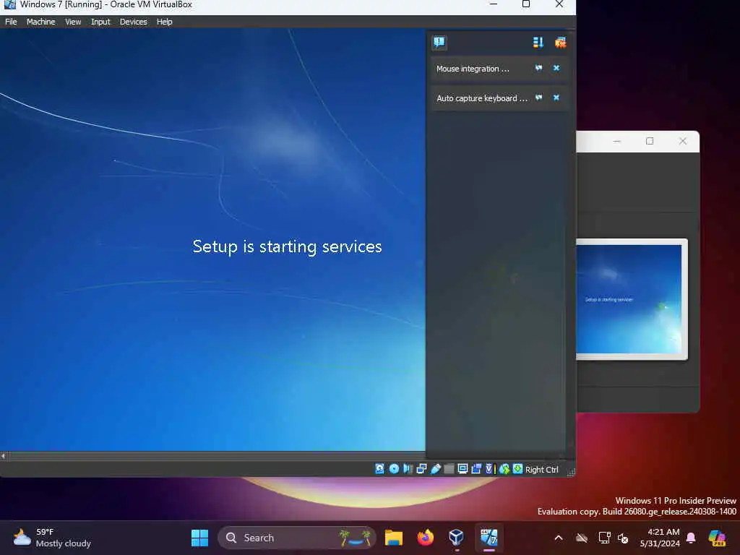The image size is (740, 555).
Task: Click the left arrow of horizontal scrollbar
Action: [4, 456]
